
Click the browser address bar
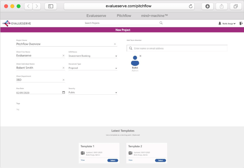tap(129, 6)
